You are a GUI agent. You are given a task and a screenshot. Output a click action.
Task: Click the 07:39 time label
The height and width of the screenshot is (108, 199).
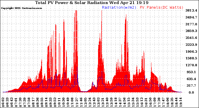tap(25, 102)
